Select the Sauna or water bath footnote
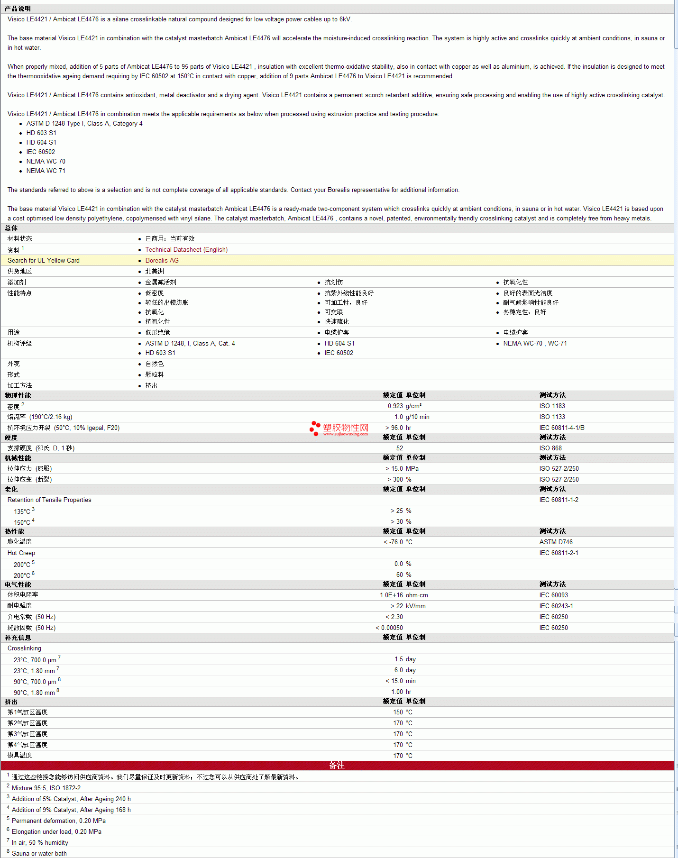The height and width of the screenshot is (858, 678). [39, 853]
